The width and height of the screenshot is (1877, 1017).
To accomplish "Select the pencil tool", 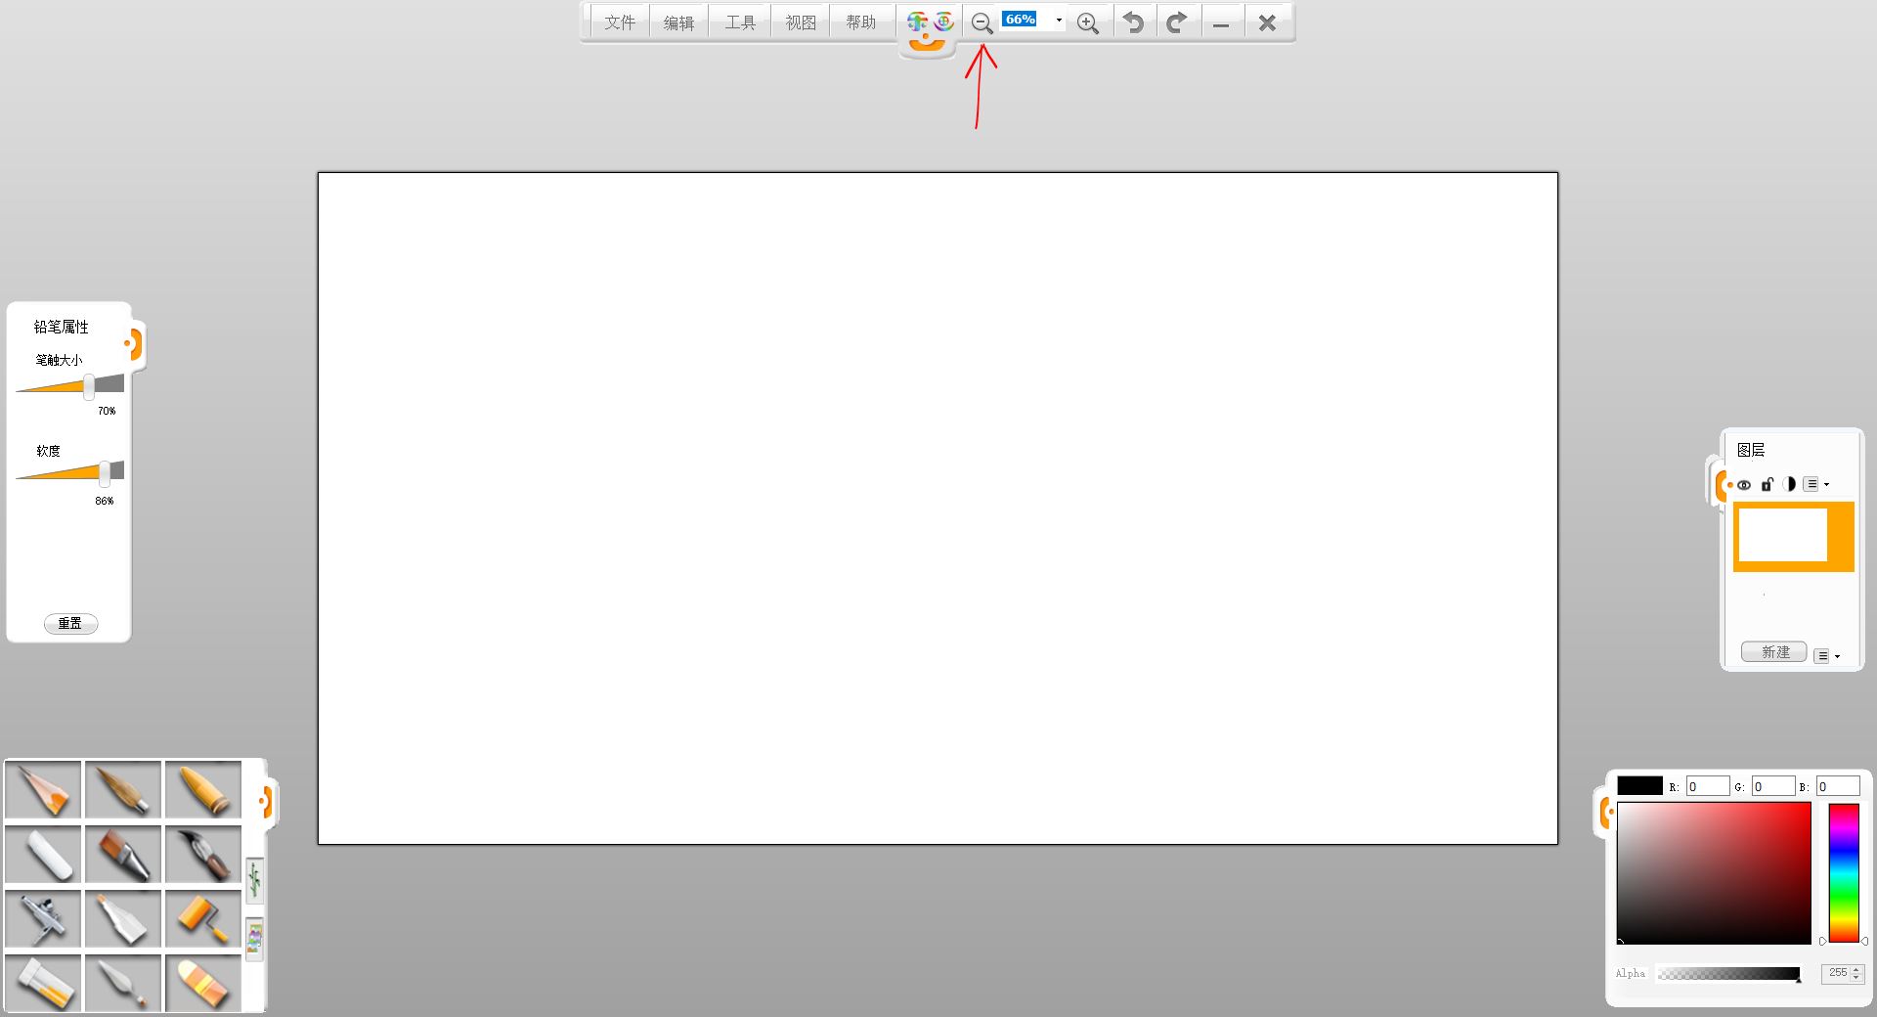I will tap(43, 789).
